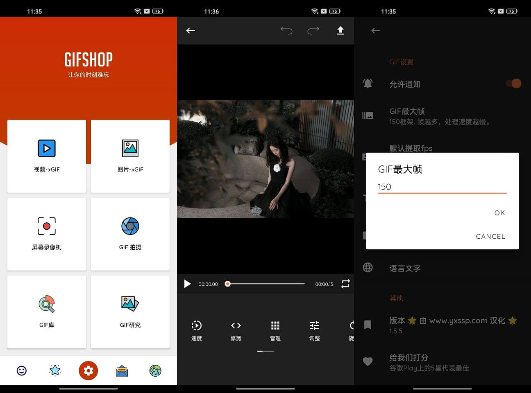Click the playback seek slider handle
The width and height of the screenshot is (531, 393).
tap(228, 284)
